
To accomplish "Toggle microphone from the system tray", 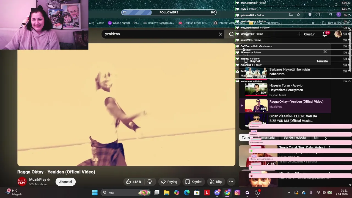I will coord(311,193).
